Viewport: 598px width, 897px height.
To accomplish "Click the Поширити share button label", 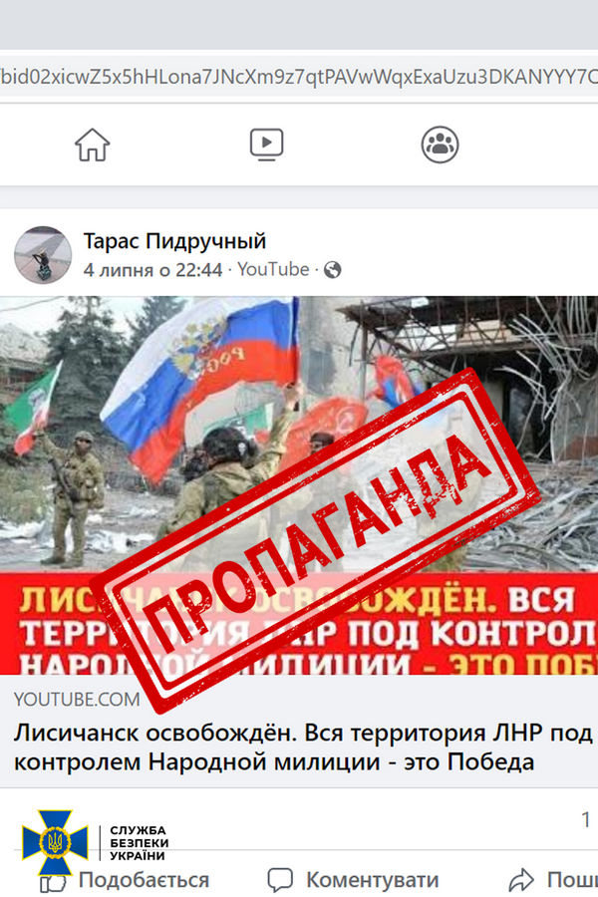I will [x=553, y=879].
